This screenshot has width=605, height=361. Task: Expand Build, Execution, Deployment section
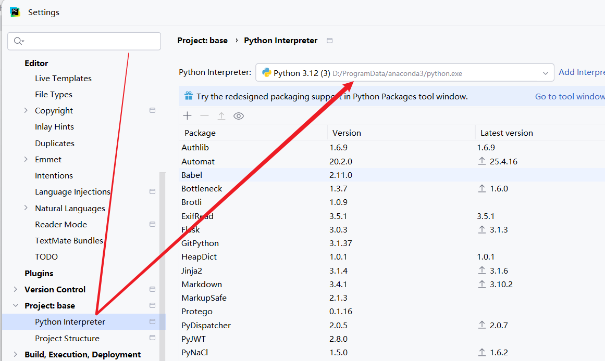pos(16,354)
